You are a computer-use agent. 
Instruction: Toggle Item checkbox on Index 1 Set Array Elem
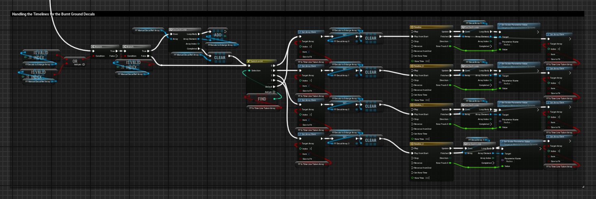[309, 86]
